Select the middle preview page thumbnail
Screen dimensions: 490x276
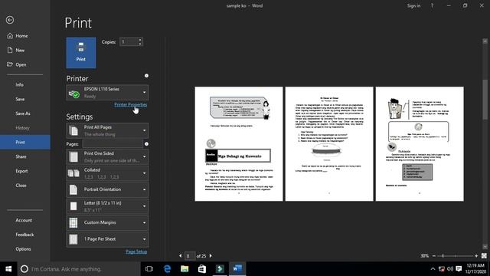(329, 144)
